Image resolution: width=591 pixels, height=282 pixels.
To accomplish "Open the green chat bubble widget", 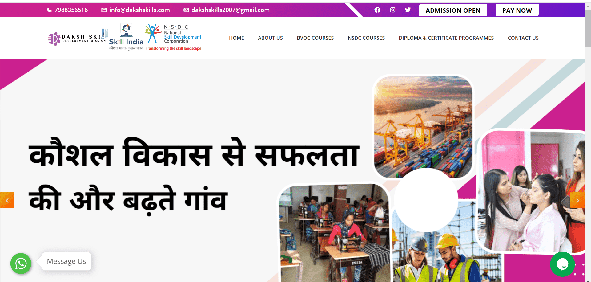I will point(562,264).
